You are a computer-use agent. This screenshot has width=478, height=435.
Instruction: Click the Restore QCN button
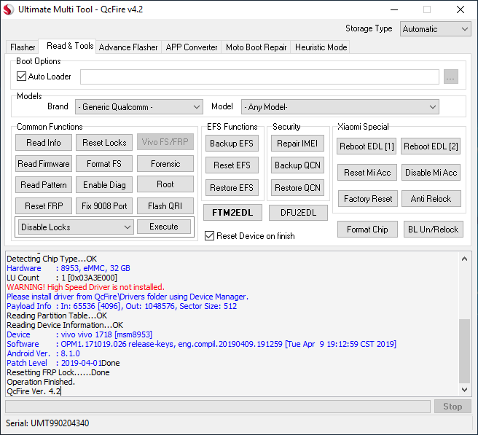click(x=297, y=188)
